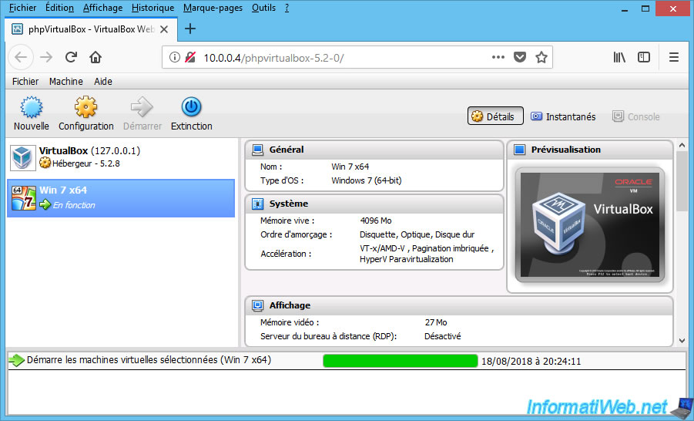
Task: Go forward to next page
Action: (46, 57)
